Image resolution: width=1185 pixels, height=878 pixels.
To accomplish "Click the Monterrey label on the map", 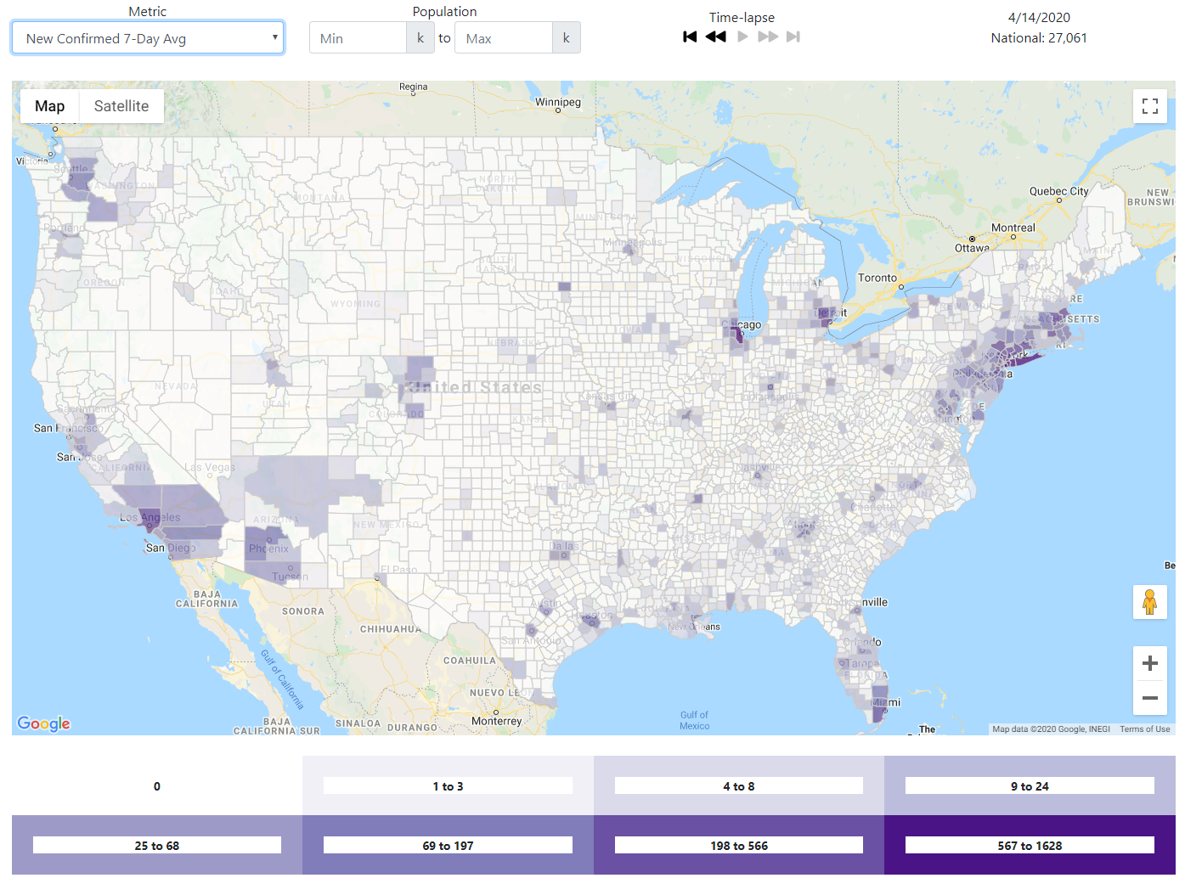I will point(497,721).
